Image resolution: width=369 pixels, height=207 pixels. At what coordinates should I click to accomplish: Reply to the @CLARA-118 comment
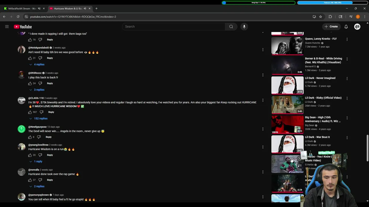click(x=51, y=112)
